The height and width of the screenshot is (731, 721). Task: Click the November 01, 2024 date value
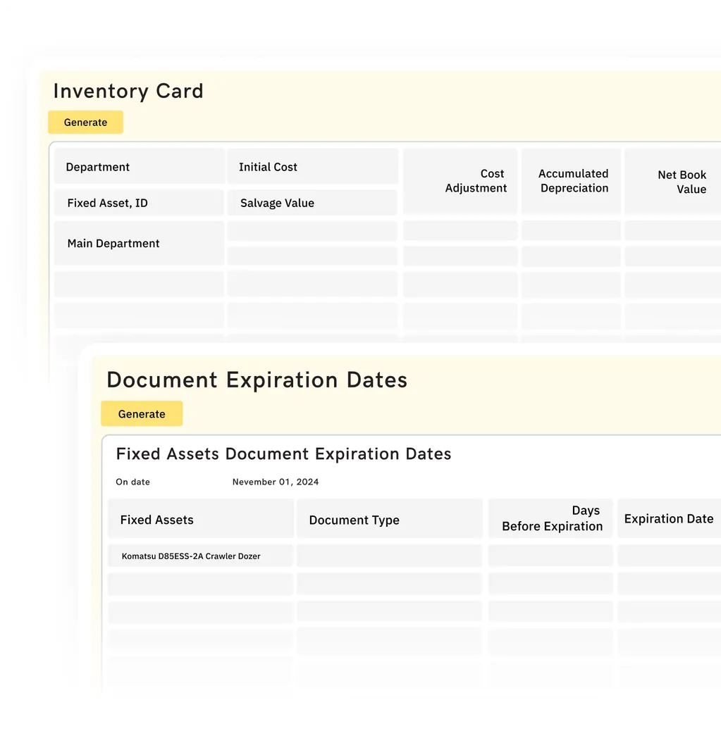tap(276, 482)
